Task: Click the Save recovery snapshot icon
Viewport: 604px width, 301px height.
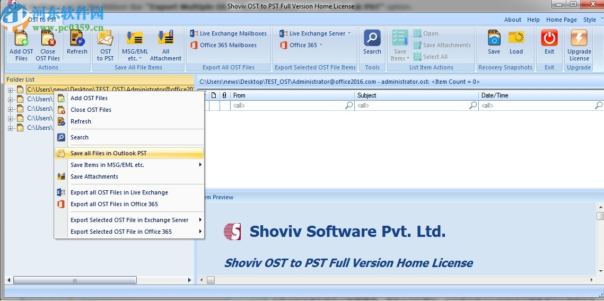Action: pos(494,42)
